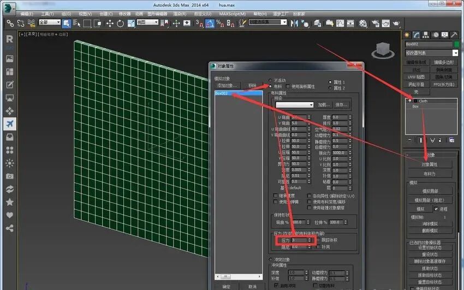Open the MAXScript(M) menu
464x290 pixels.
[x=233, y=14]
